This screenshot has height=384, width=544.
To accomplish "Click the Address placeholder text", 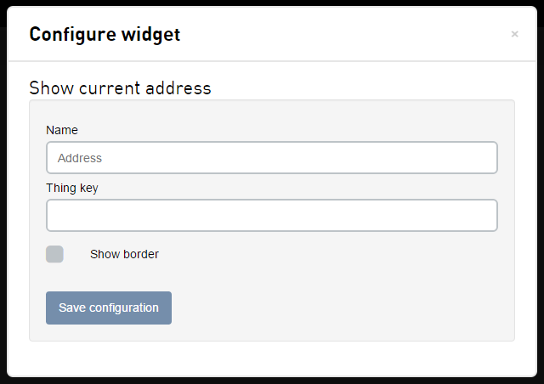I will tap(80, 158).
